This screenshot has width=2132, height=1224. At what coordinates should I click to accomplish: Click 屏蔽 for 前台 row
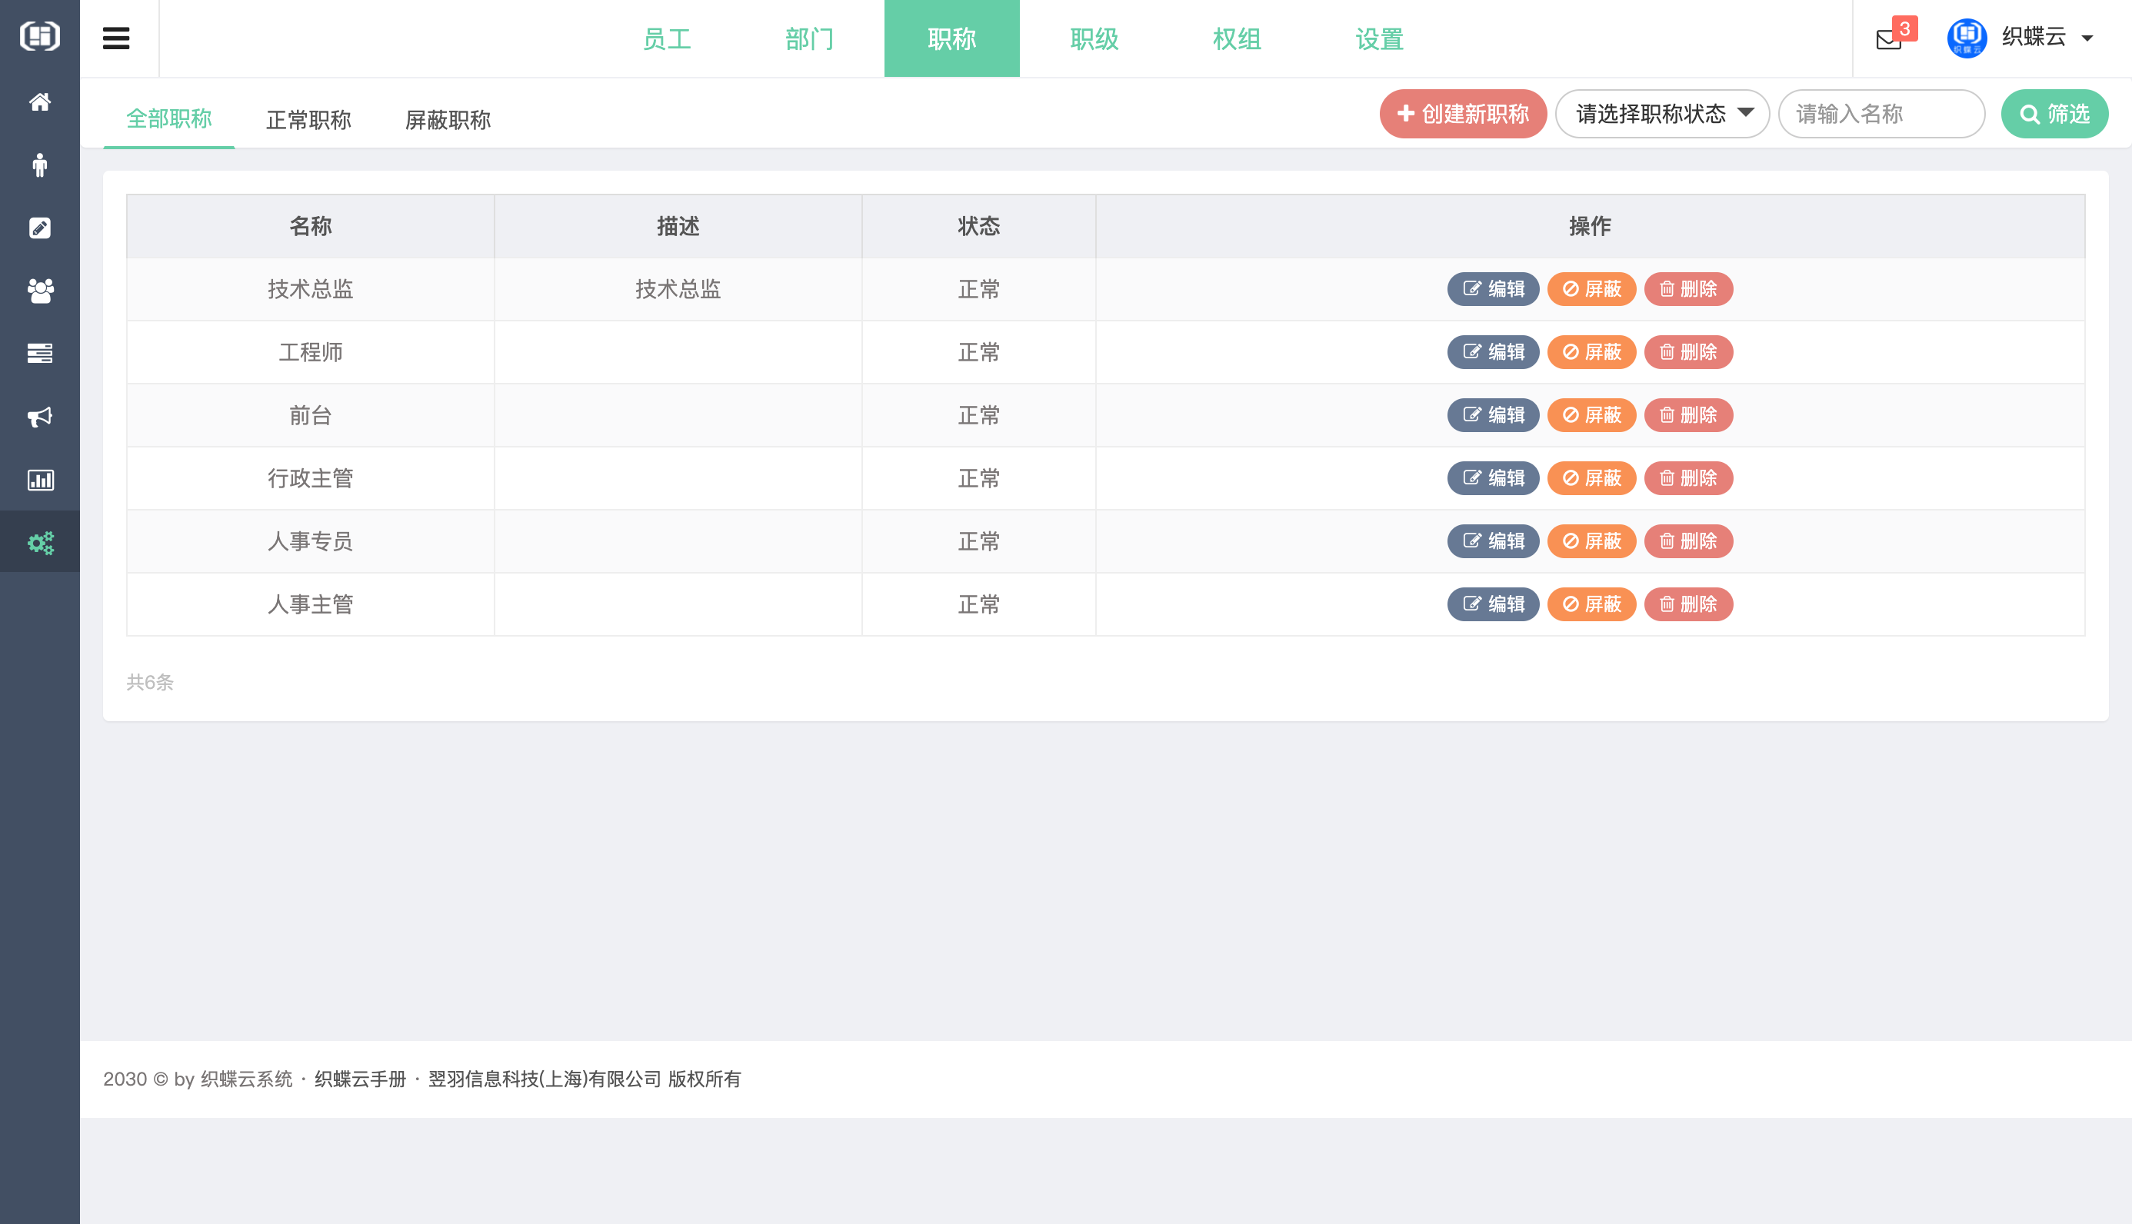coord(1591,415)
